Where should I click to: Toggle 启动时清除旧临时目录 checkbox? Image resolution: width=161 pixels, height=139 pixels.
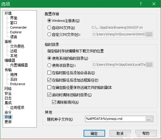[69, 95]
